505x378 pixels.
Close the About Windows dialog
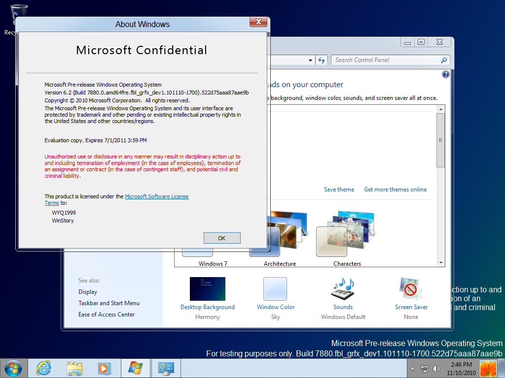[258, 22]
